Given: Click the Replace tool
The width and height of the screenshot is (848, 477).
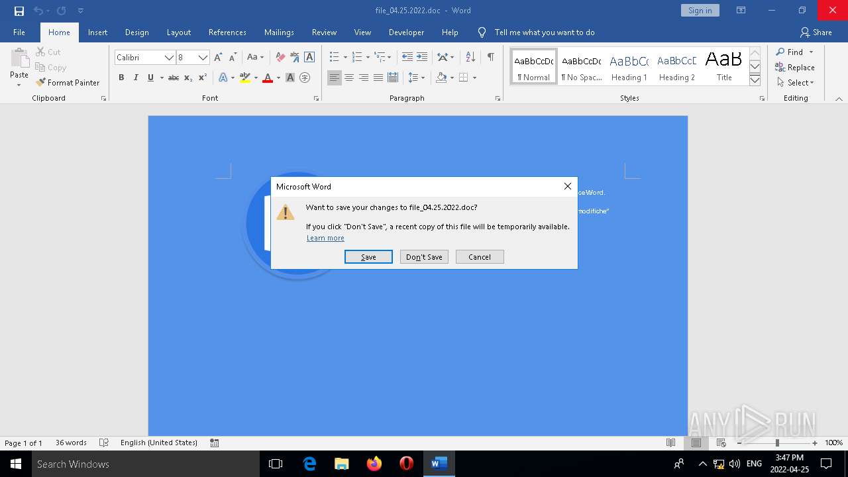Looking at the screenshot, I should click(795, 68).
